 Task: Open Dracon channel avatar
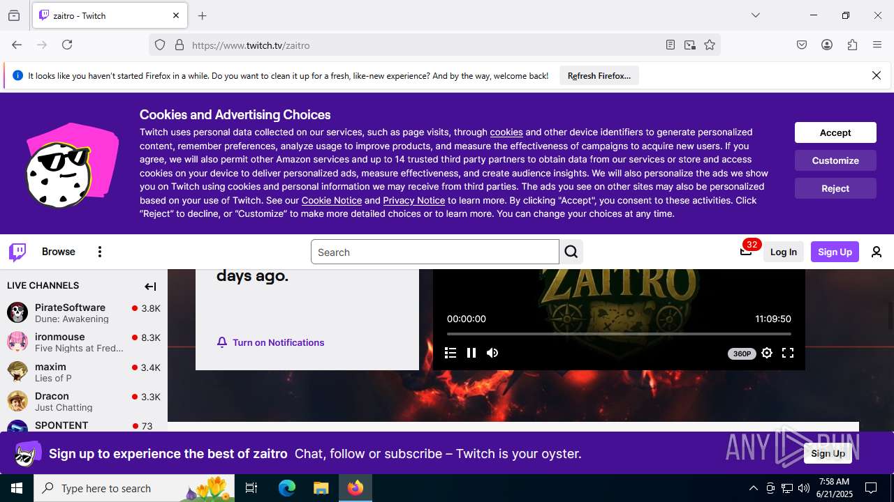(17, 401)
